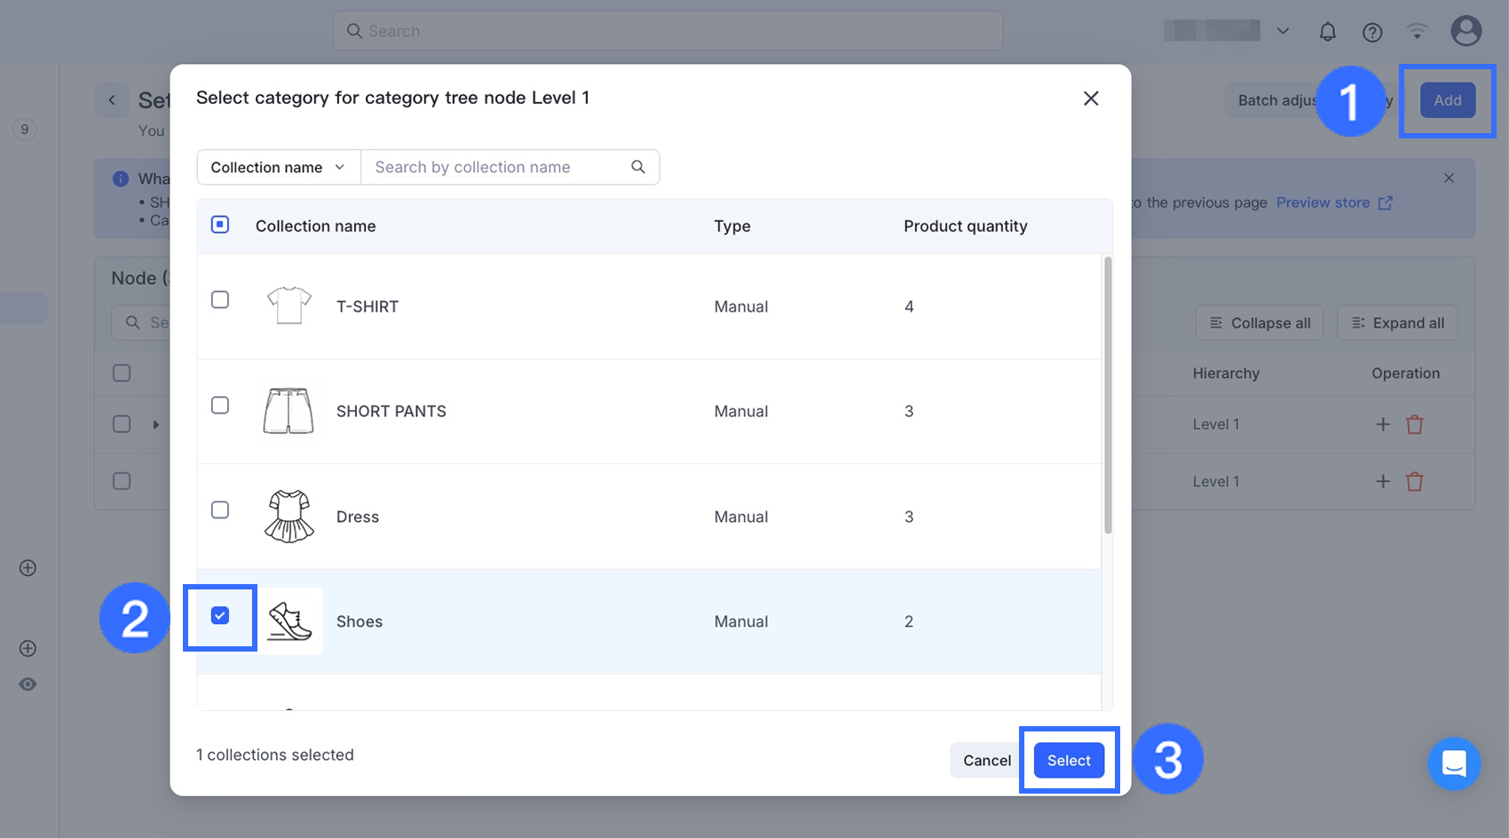
Task: Click the Search by collection name field
Action: pyautogui.click(x=497, y=167)
